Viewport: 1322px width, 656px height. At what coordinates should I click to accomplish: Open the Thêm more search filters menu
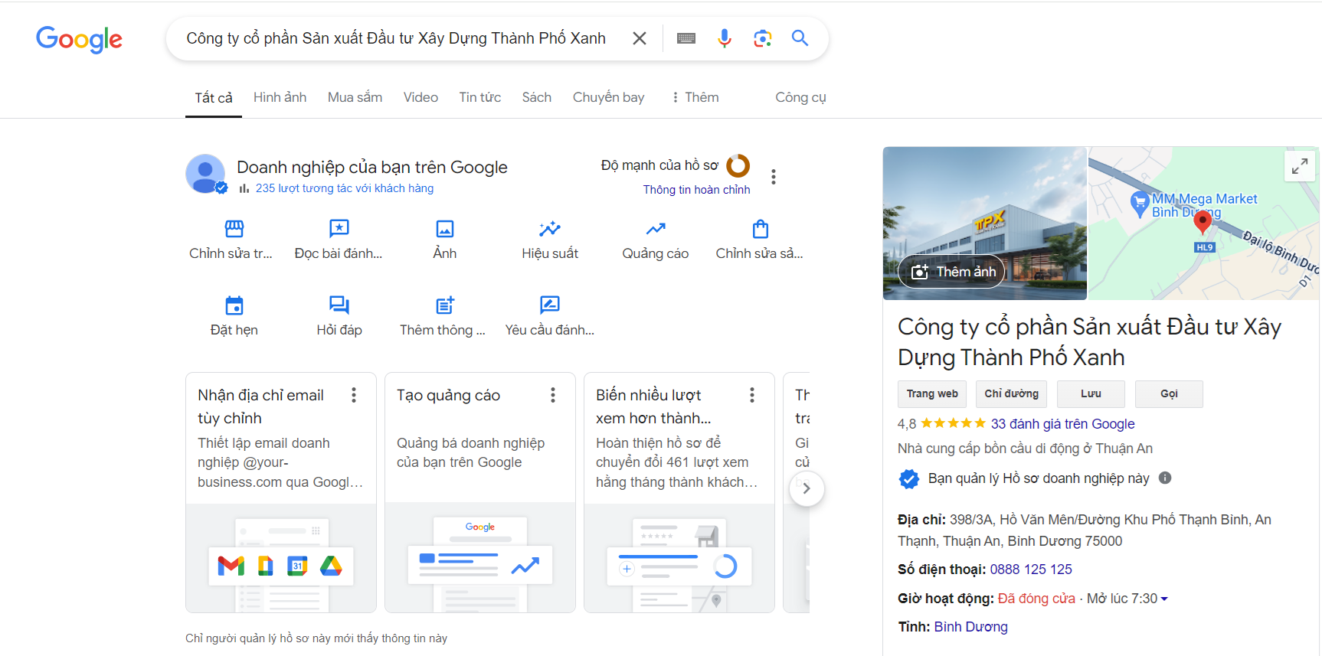[695, 97]
